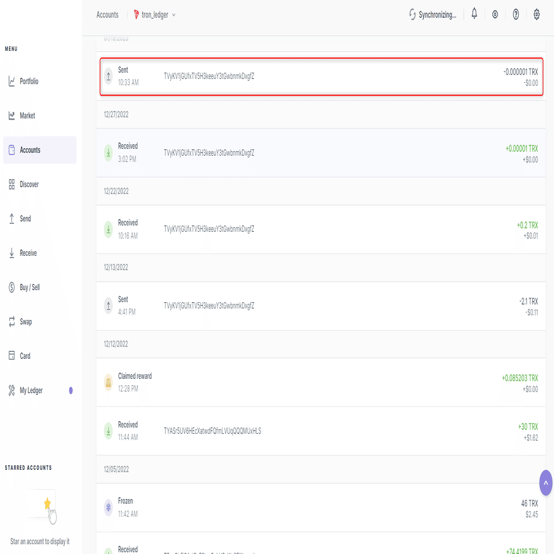Click the Synchronizing status indicator

click(x=433, y=15)
